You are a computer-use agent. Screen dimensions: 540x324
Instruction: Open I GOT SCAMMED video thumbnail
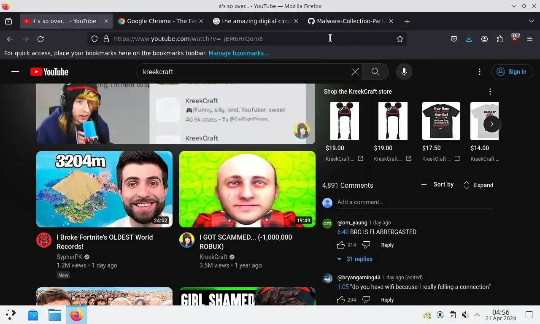coord(247,189)
